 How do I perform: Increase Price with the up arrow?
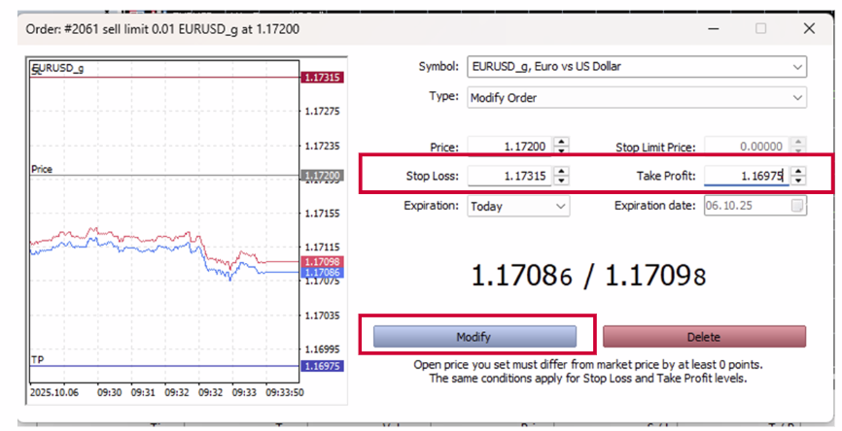click(x=561, y=142)
